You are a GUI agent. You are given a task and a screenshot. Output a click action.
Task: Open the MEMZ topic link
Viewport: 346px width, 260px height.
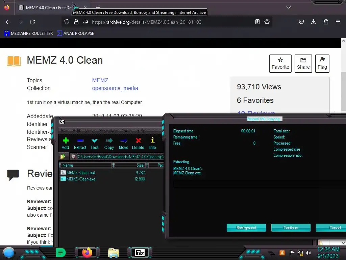pos(100,80)
